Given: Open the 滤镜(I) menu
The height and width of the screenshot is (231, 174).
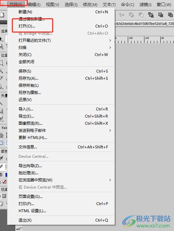Looking at the screenshot, I should 145,5.
